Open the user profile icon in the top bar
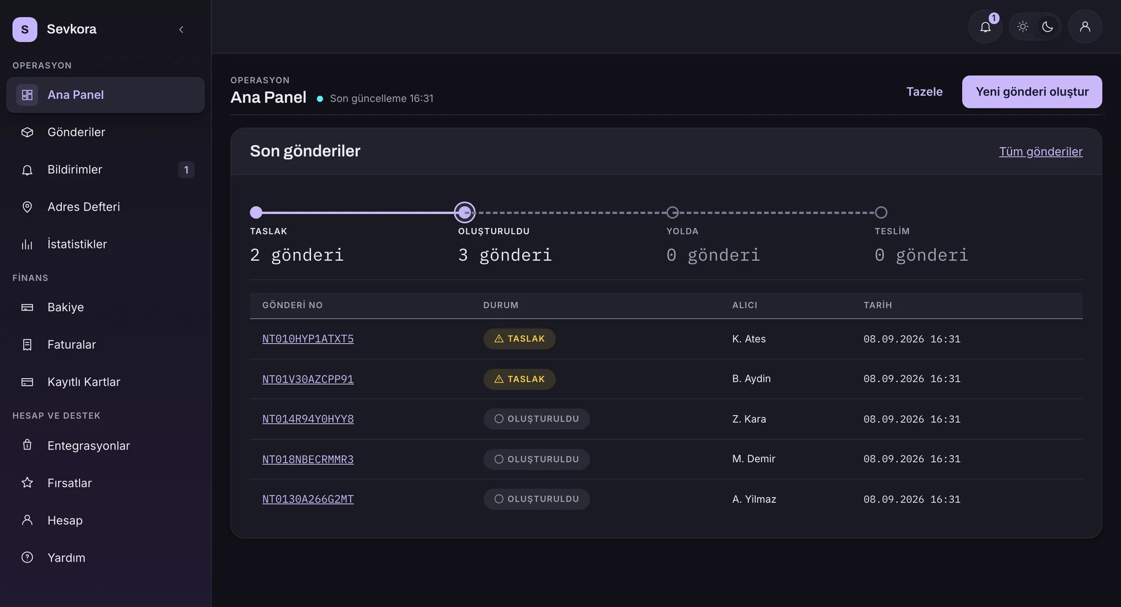This screenshot has width=1121, height=607. [1085, 27]
